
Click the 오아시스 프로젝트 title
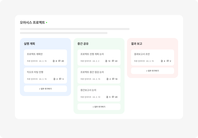(x=32, y=22)
